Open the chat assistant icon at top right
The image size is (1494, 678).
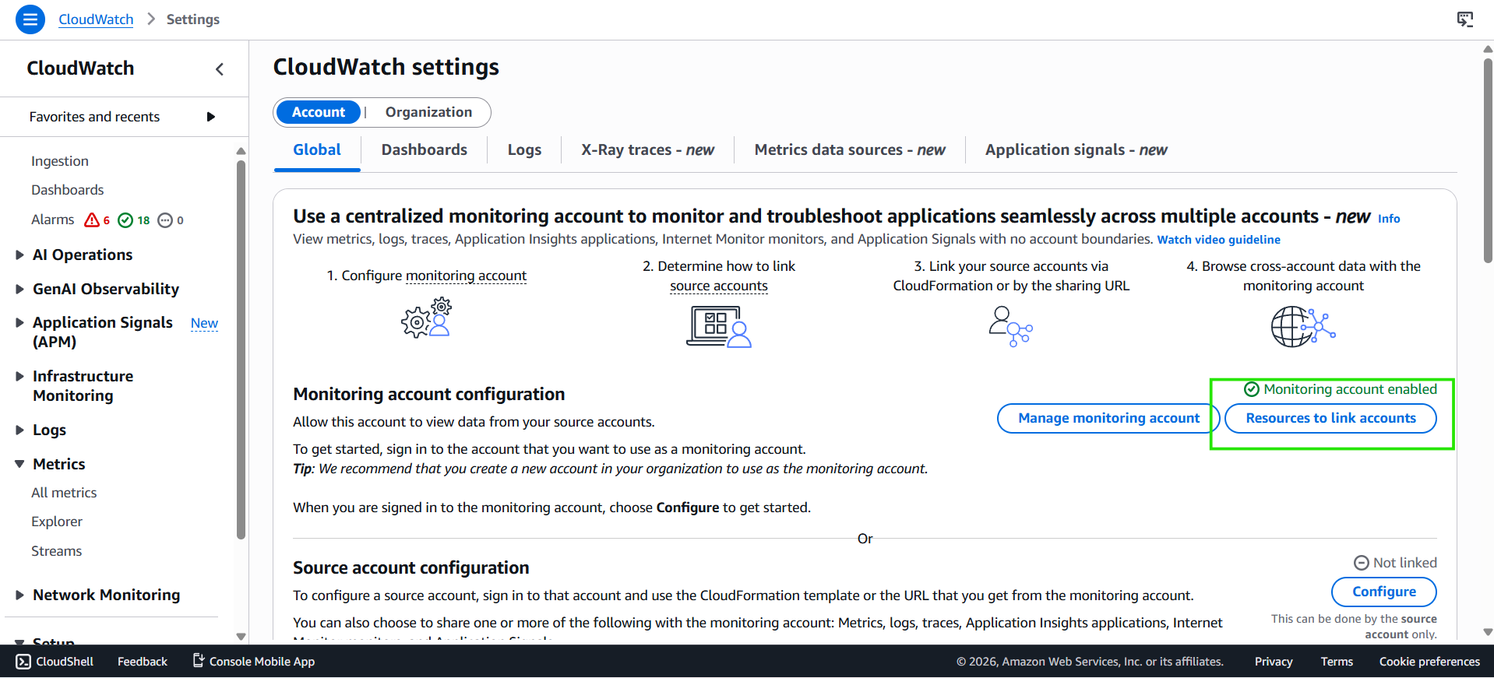[1465, 19]
